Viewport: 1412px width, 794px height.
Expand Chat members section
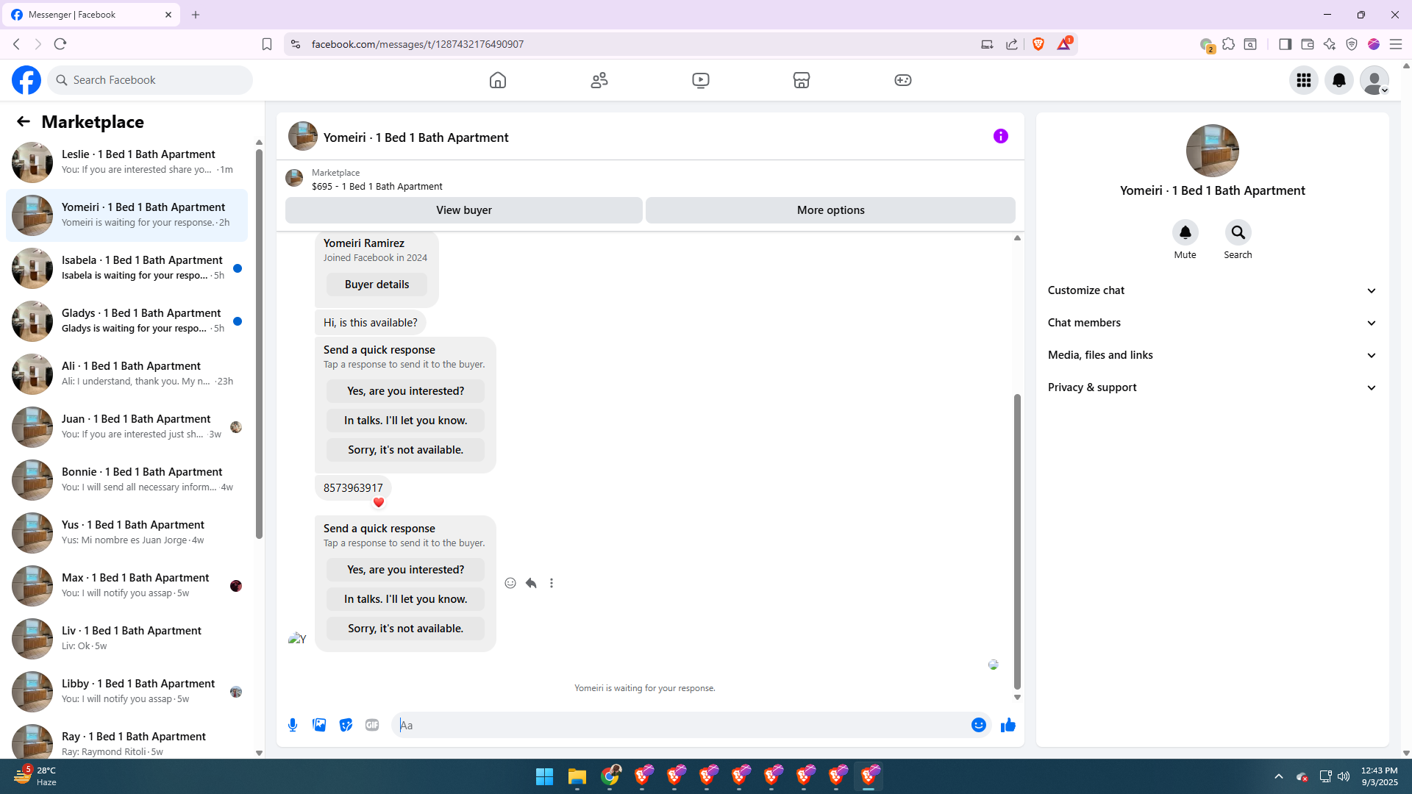coord(1213,323)
